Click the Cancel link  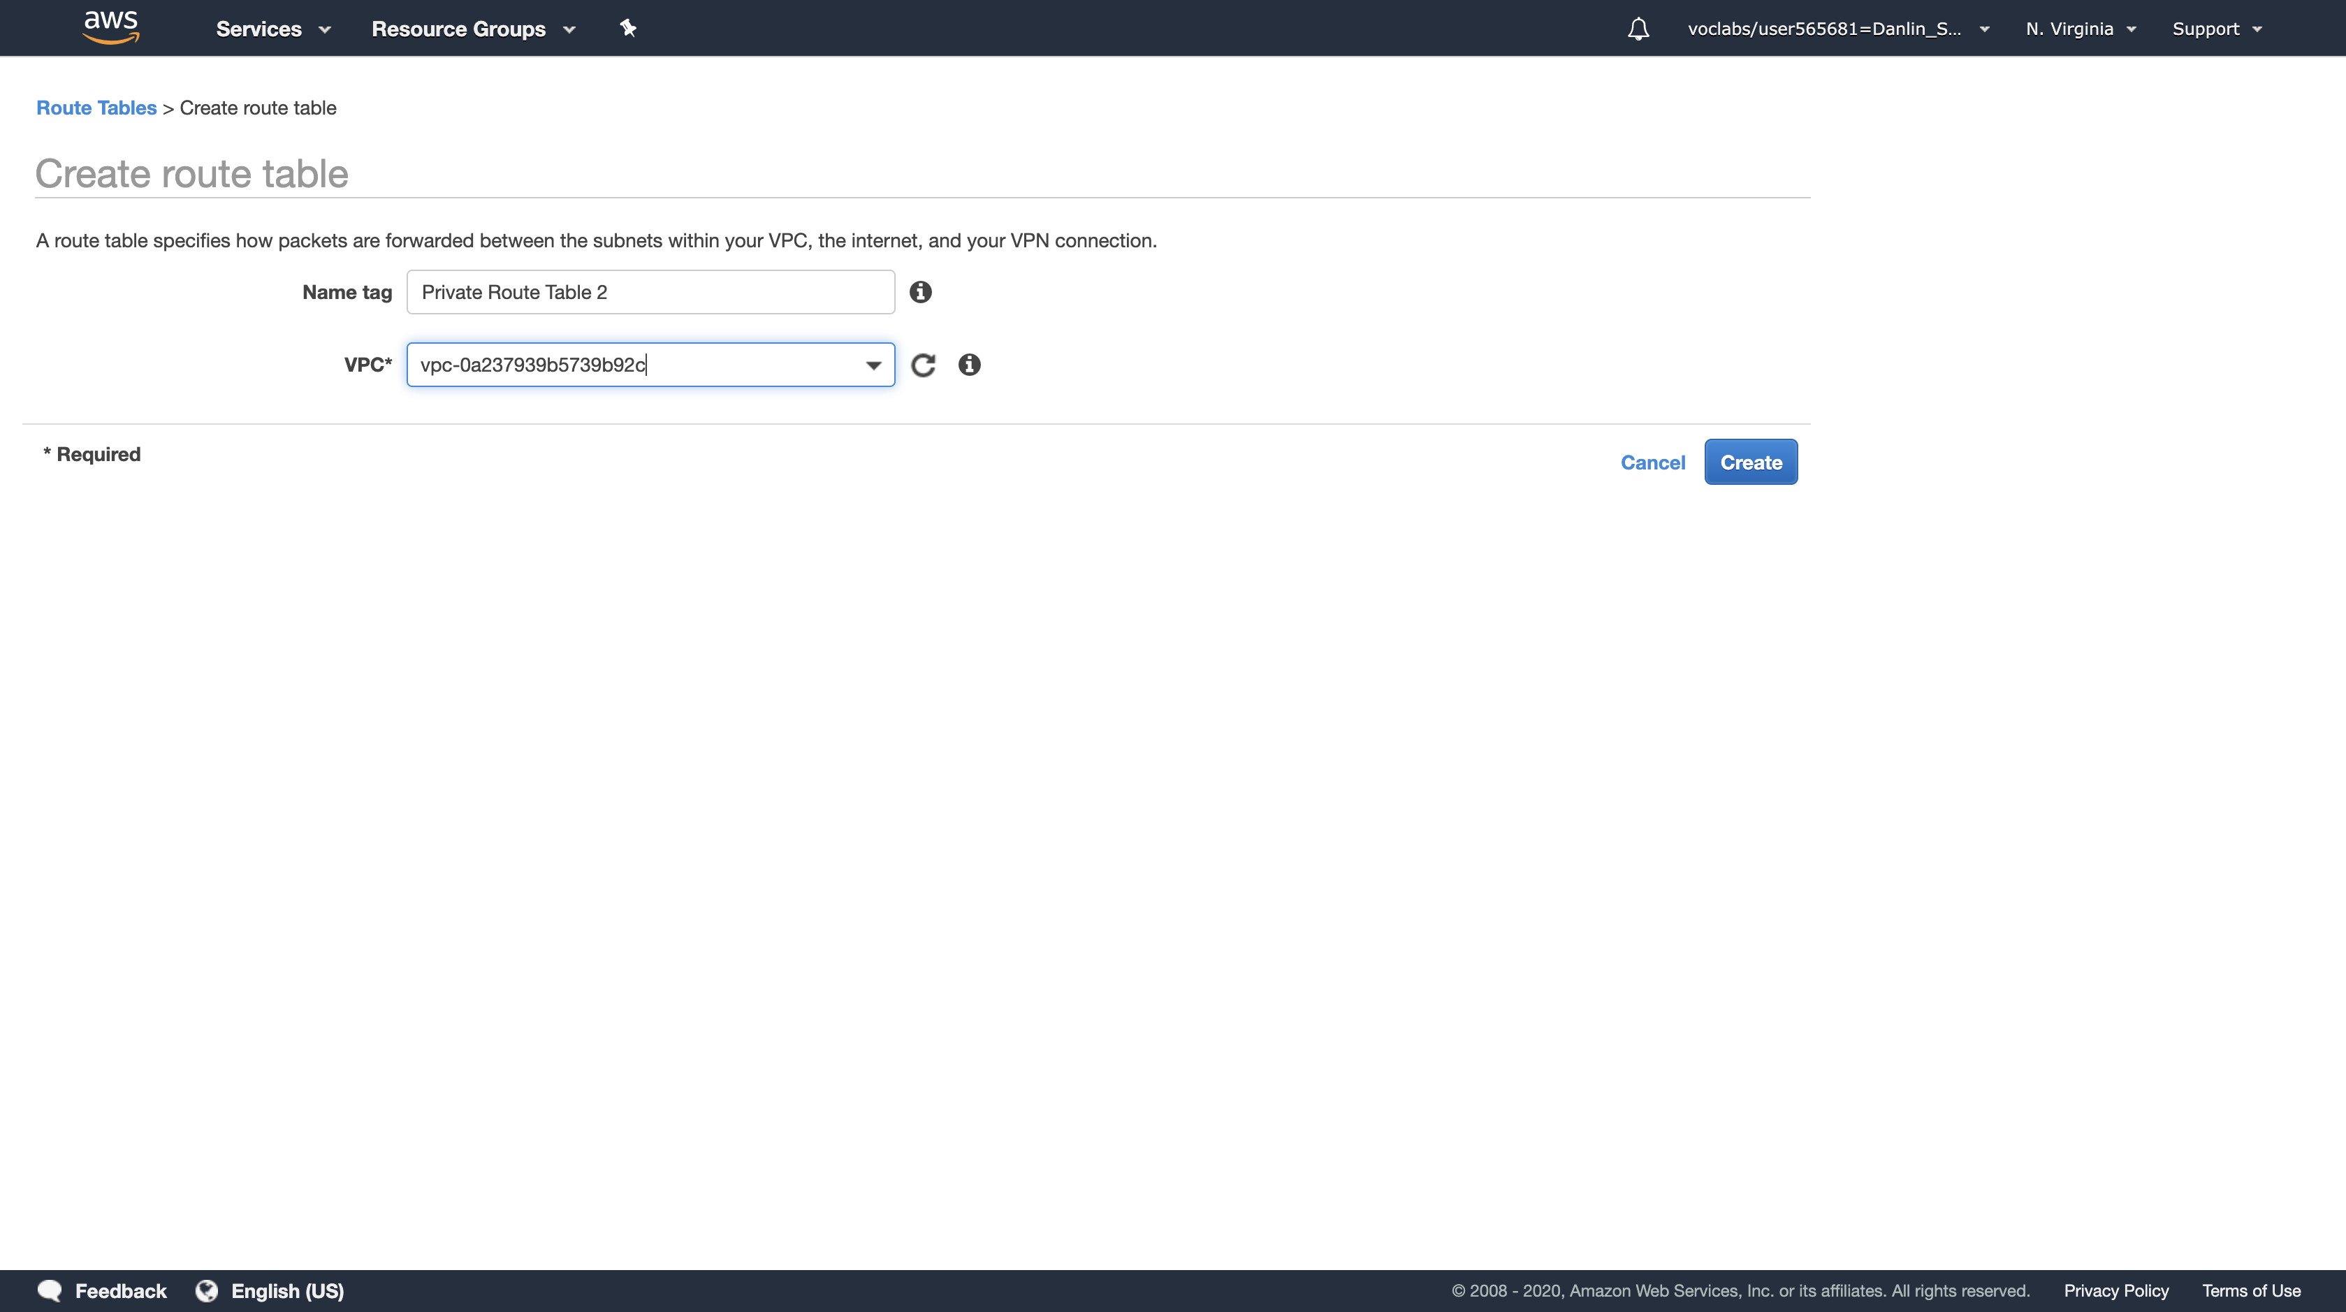1652,462
